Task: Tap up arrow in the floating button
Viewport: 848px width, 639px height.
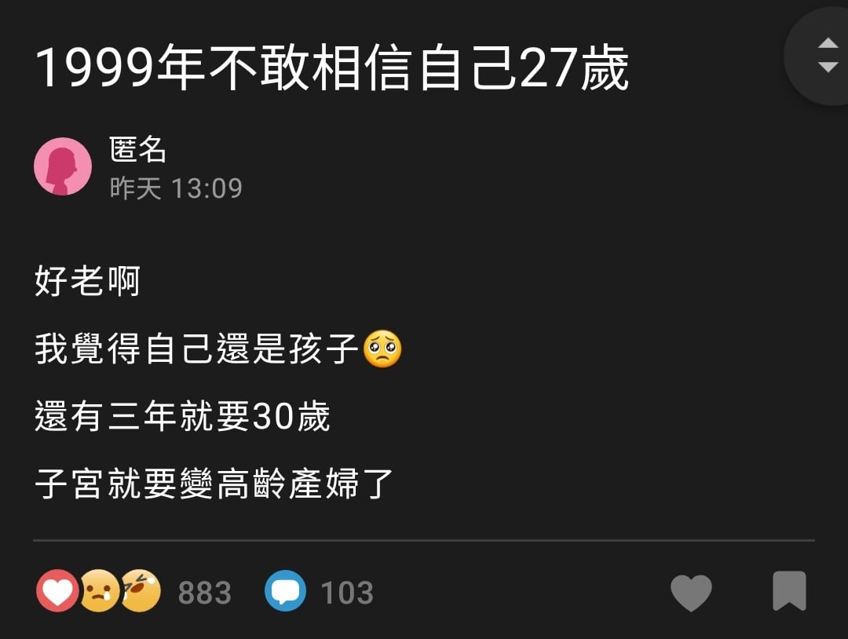Action: [x=828, y=44]
